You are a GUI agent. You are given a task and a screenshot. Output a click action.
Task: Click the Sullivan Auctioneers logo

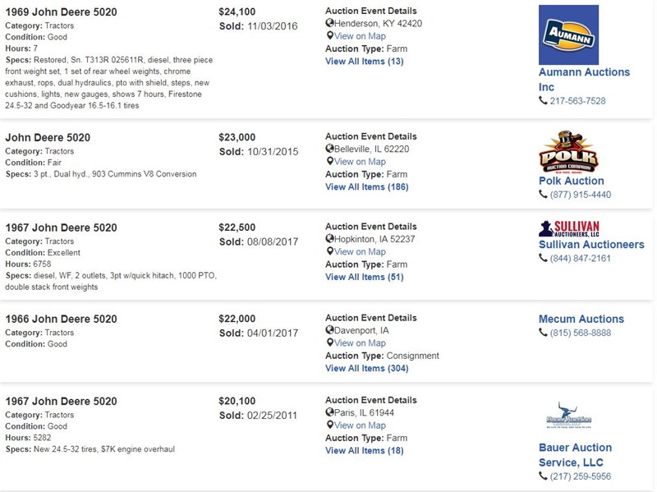click(x=569, y=229)
